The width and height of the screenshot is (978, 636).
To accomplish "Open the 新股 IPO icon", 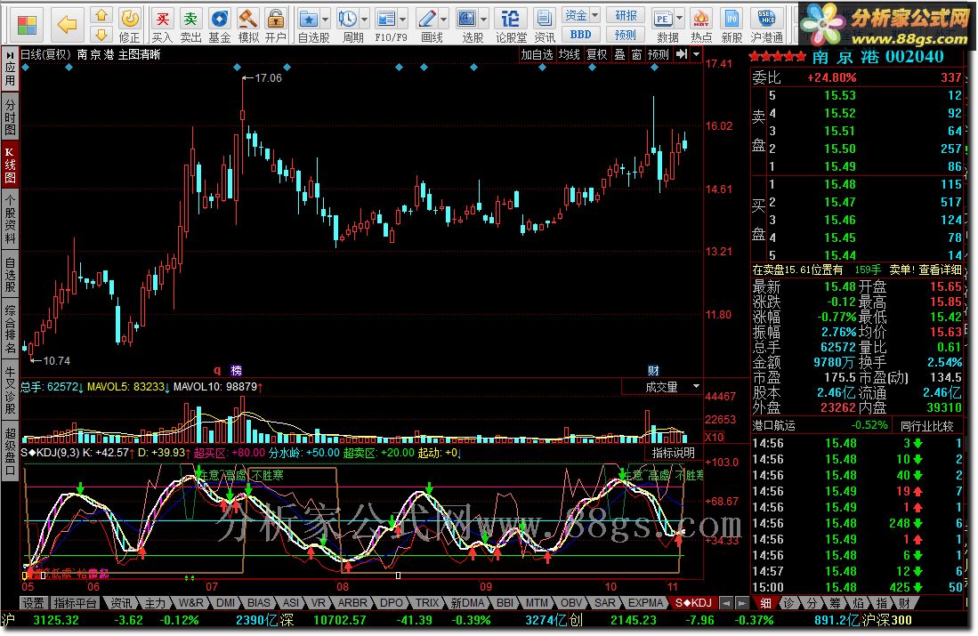I will pos(731,26).
